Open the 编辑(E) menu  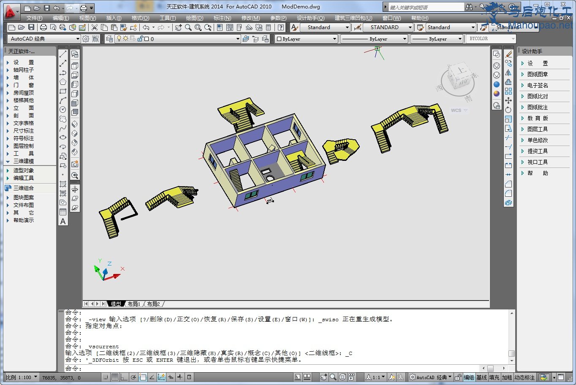[x=61, y=18]
